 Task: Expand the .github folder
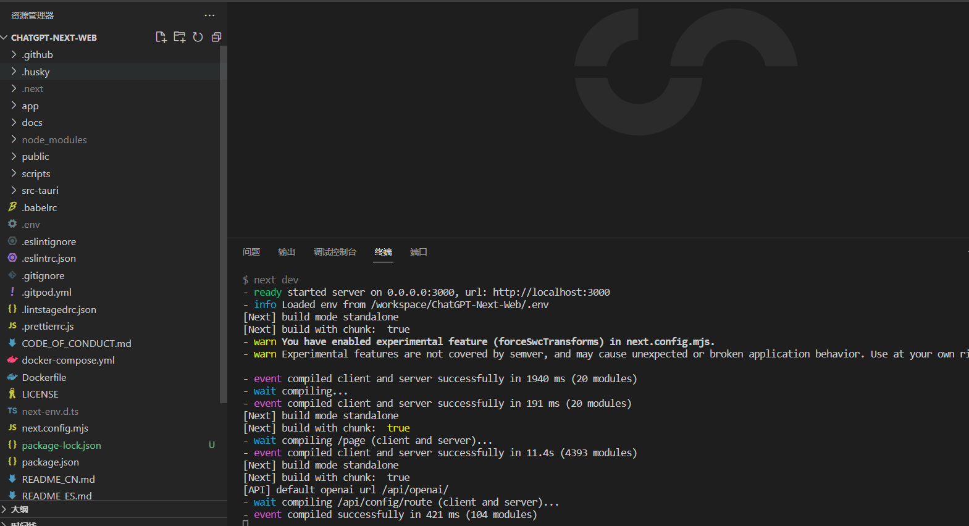click(14, 54)
